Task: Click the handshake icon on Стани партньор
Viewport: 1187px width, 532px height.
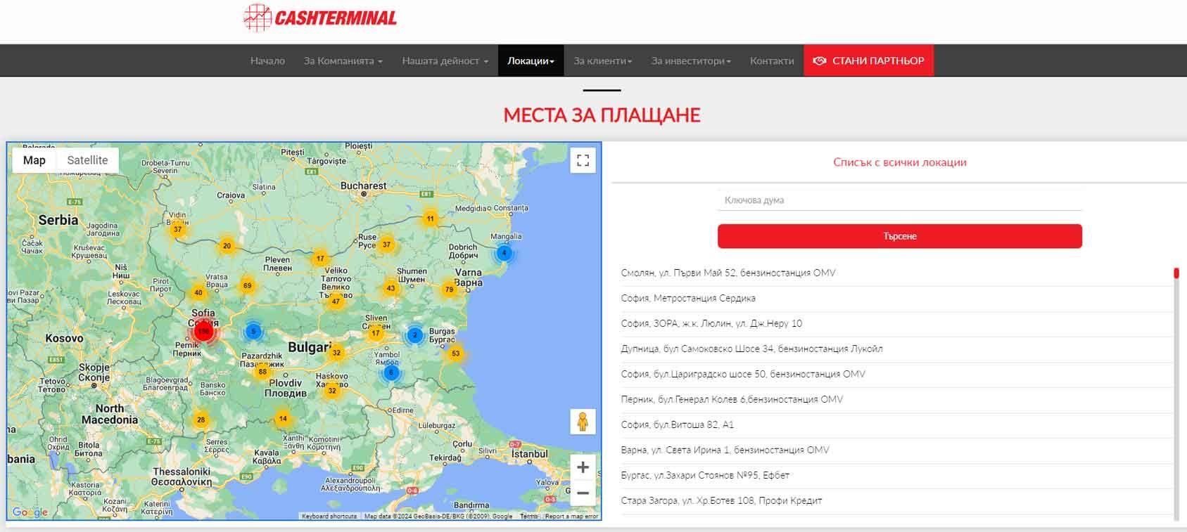Action: pos(820,60)
